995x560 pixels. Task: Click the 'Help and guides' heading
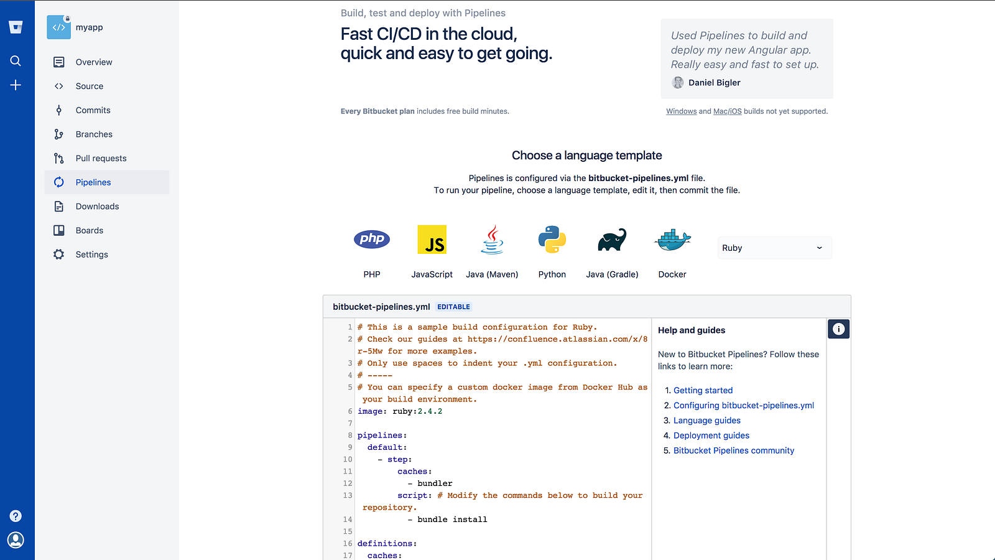click(x=692, y=330)
